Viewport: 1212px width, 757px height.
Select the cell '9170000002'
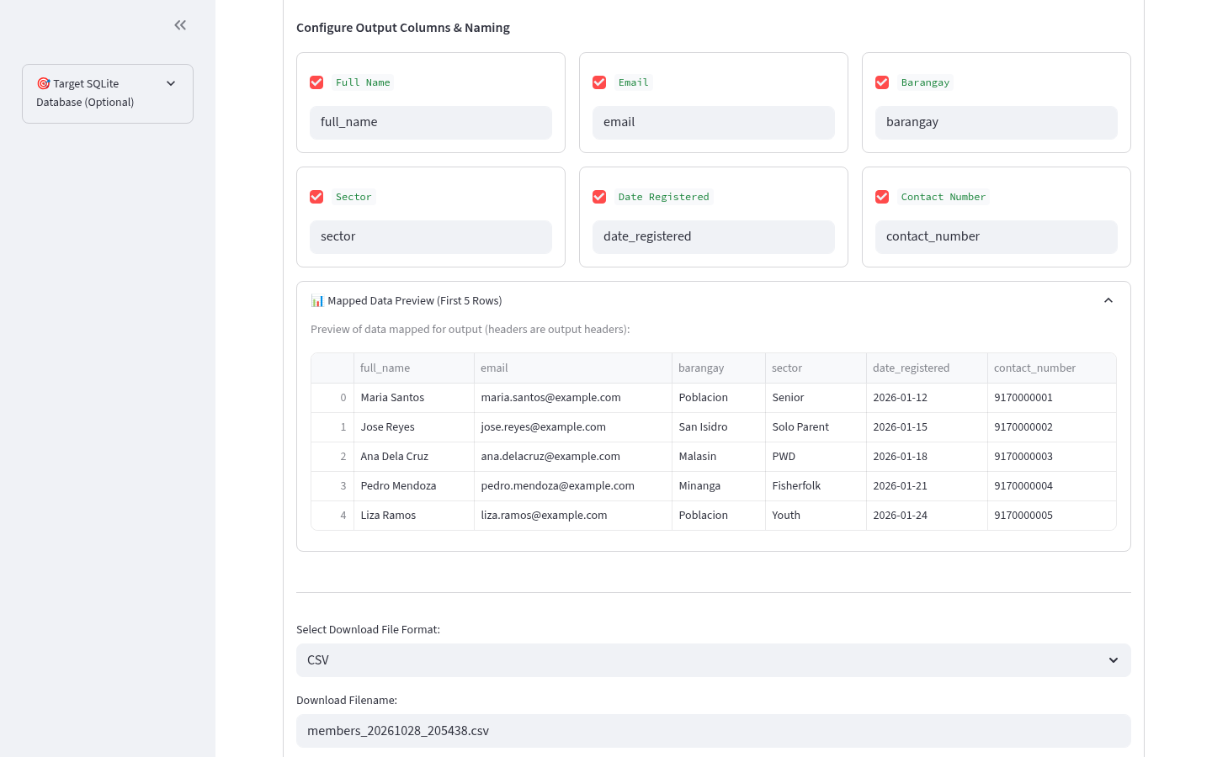pyautogui.click(x=1052, y=427)
